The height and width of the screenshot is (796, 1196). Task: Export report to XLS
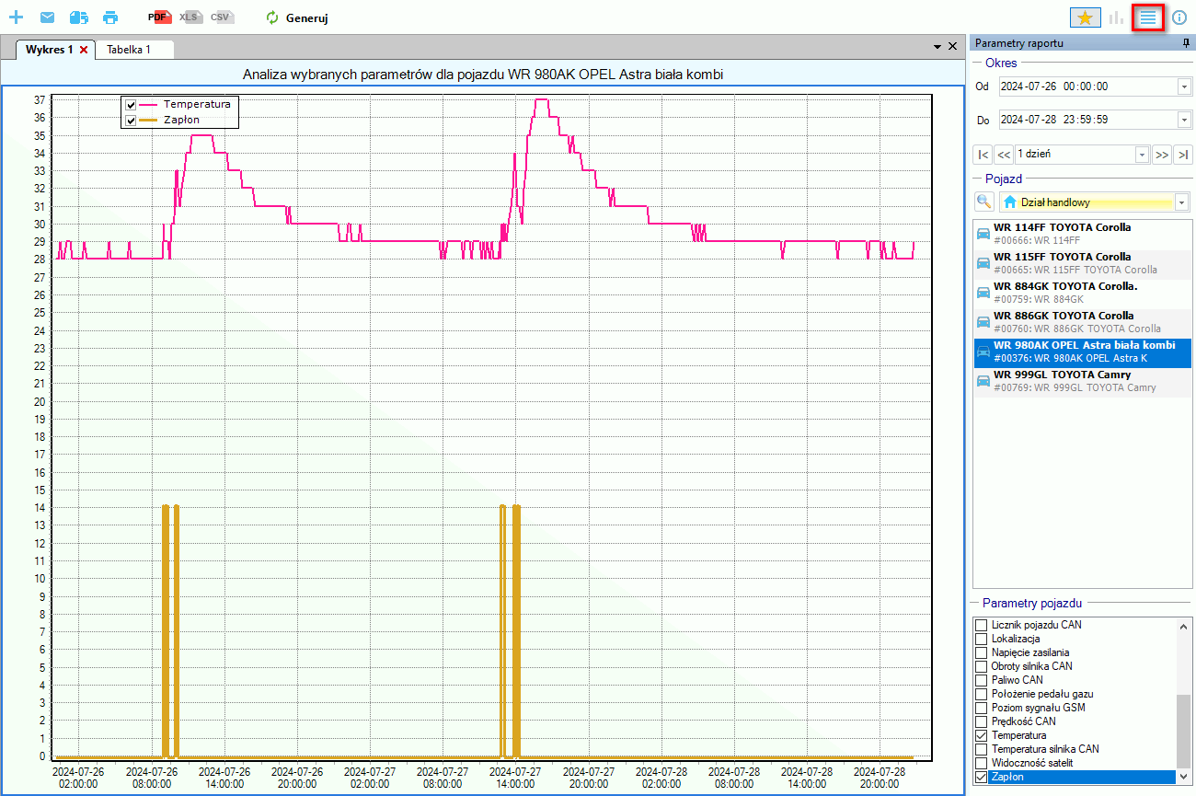point(190,17)
